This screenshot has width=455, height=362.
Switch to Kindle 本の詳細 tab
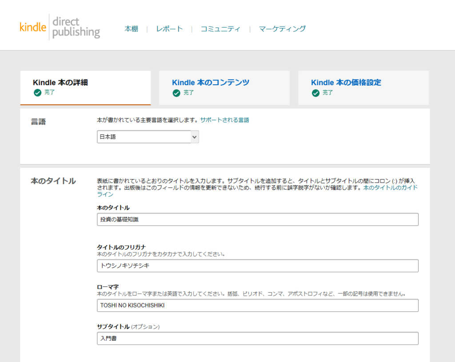coord(60,83)
